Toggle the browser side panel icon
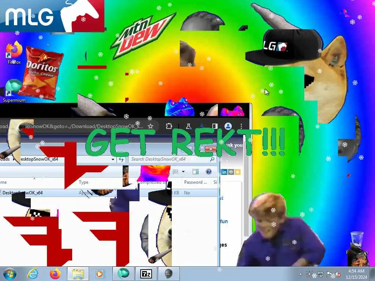375x281 pixels. point(215,126)
